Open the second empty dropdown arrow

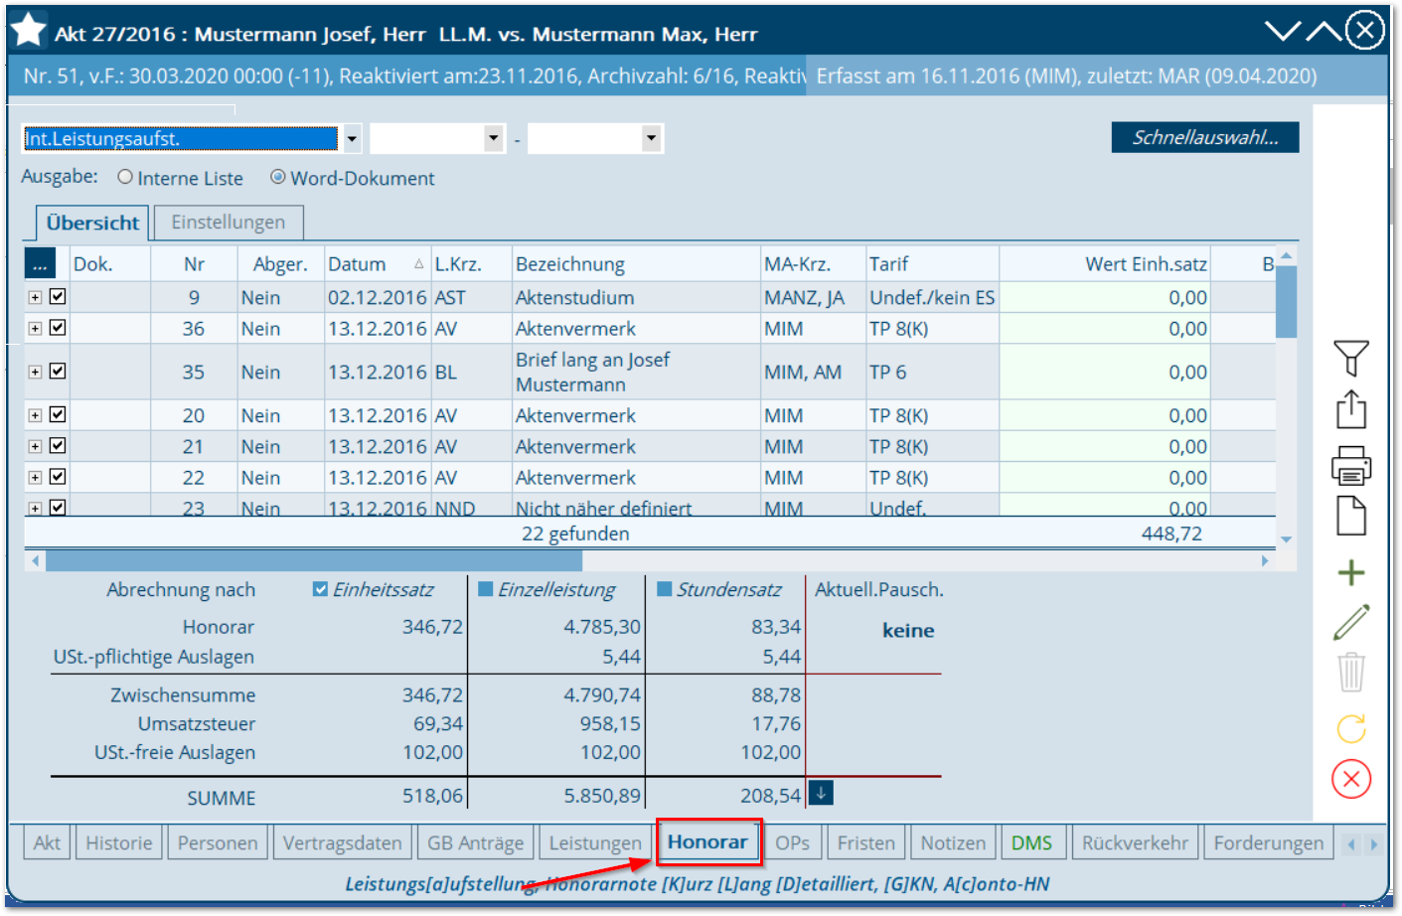[x=494, y=138]
